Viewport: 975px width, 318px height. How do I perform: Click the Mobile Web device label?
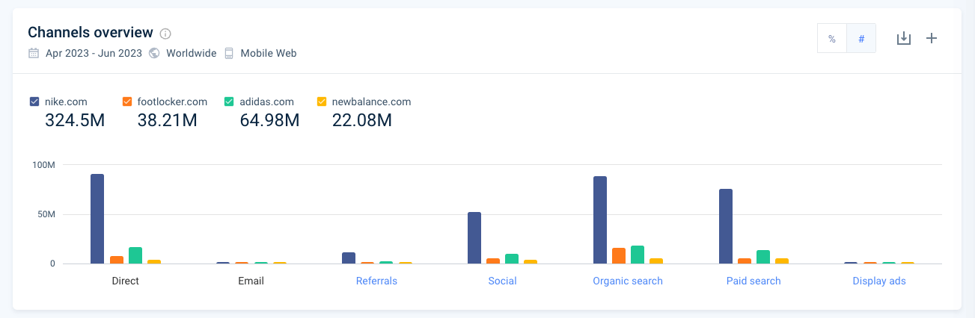pyautogui.click(x=268, y=53)
